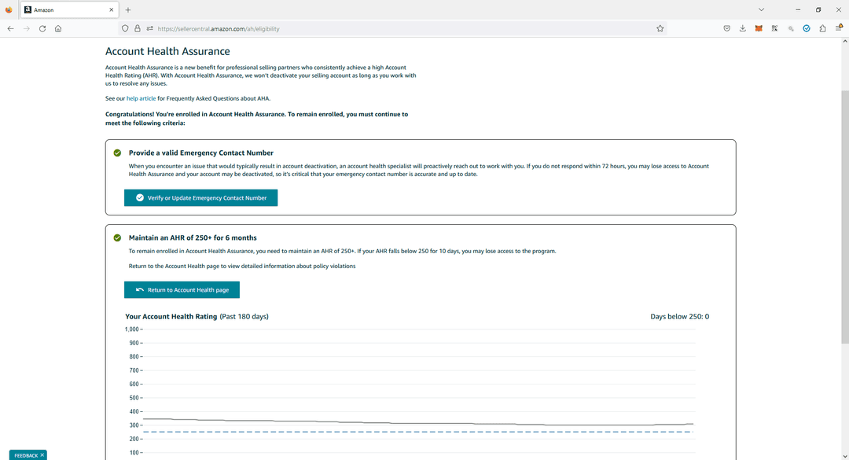Click the grey AHR rating line
849x460 pixels.
(418, 423)
